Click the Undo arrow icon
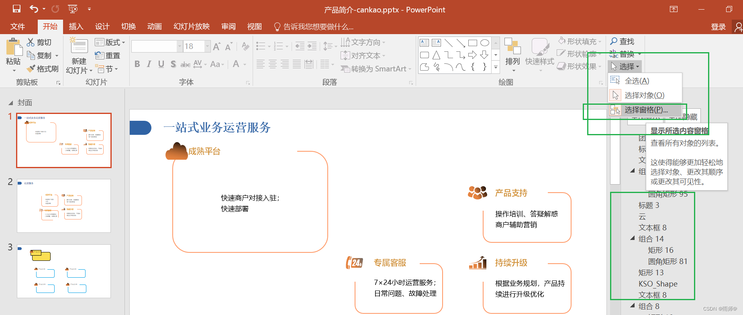Image resolution: width=743 pixels, height=315 pixels. coord(34,9)
